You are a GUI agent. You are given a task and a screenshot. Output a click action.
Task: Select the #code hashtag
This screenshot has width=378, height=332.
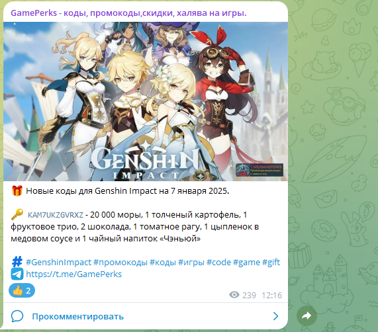218,262
